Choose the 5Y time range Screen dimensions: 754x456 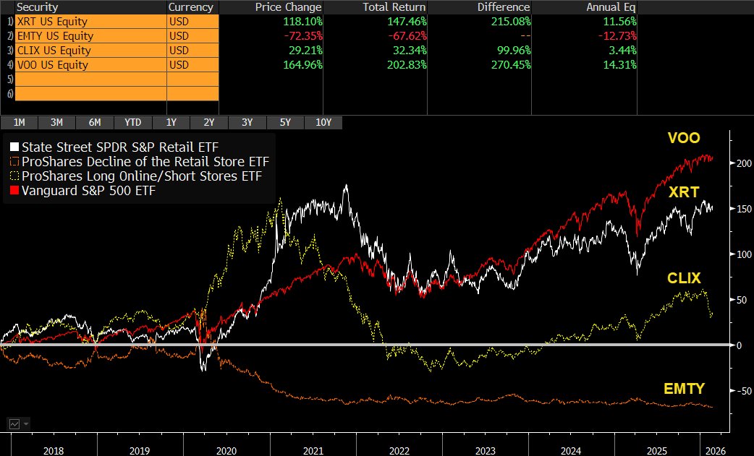(x=285, y=122)
